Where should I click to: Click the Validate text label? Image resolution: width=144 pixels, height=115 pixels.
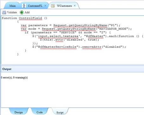(x=12, y=12)
